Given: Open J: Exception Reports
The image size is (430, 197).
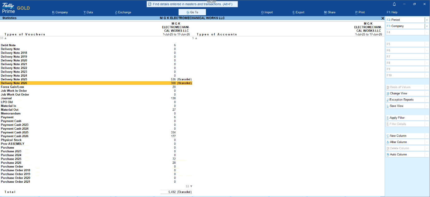Looking at the screenshot, I should (x=405, y=100).
